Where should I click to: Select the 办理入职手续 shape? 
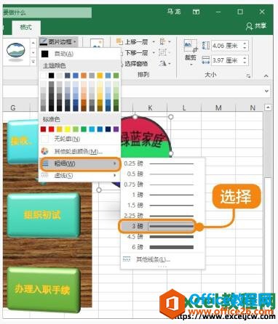[43, 289]
